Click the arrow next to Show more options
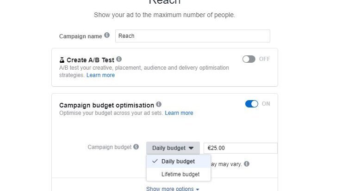 [x=198, y=189]
